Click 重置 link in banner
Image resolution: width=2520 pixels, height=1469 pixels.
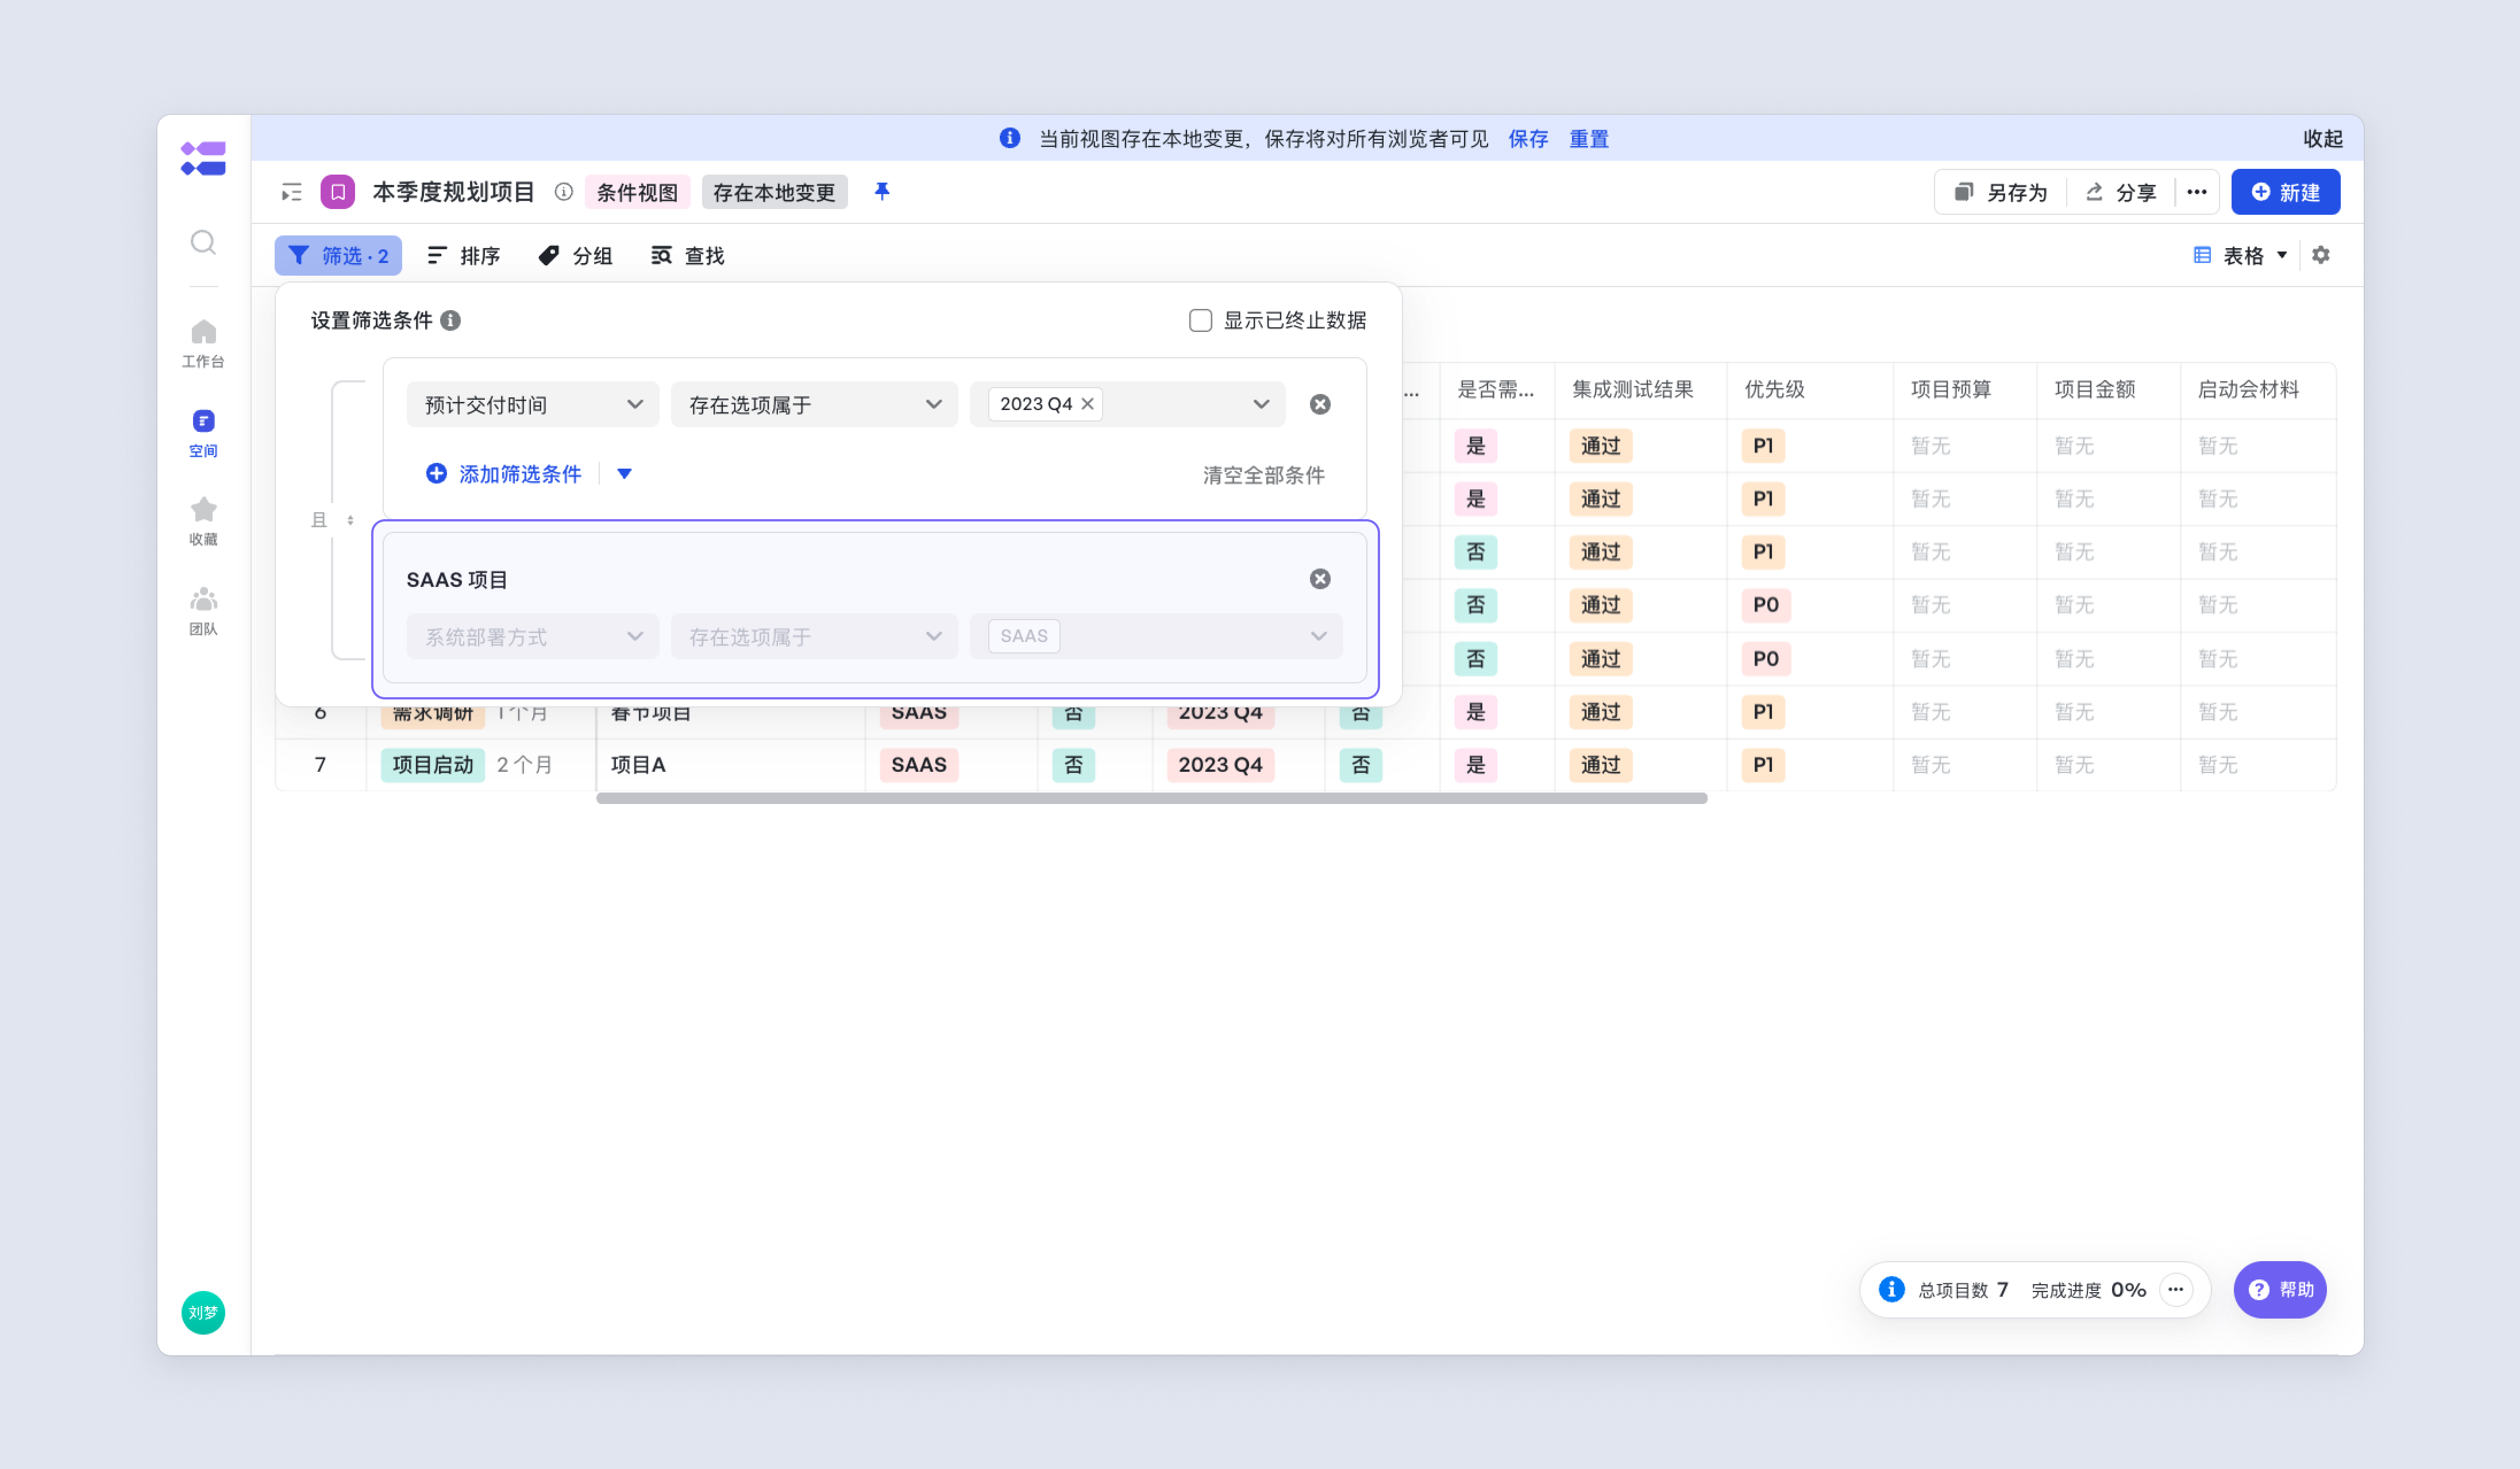pyautogui.click(x=1589, y=138)
